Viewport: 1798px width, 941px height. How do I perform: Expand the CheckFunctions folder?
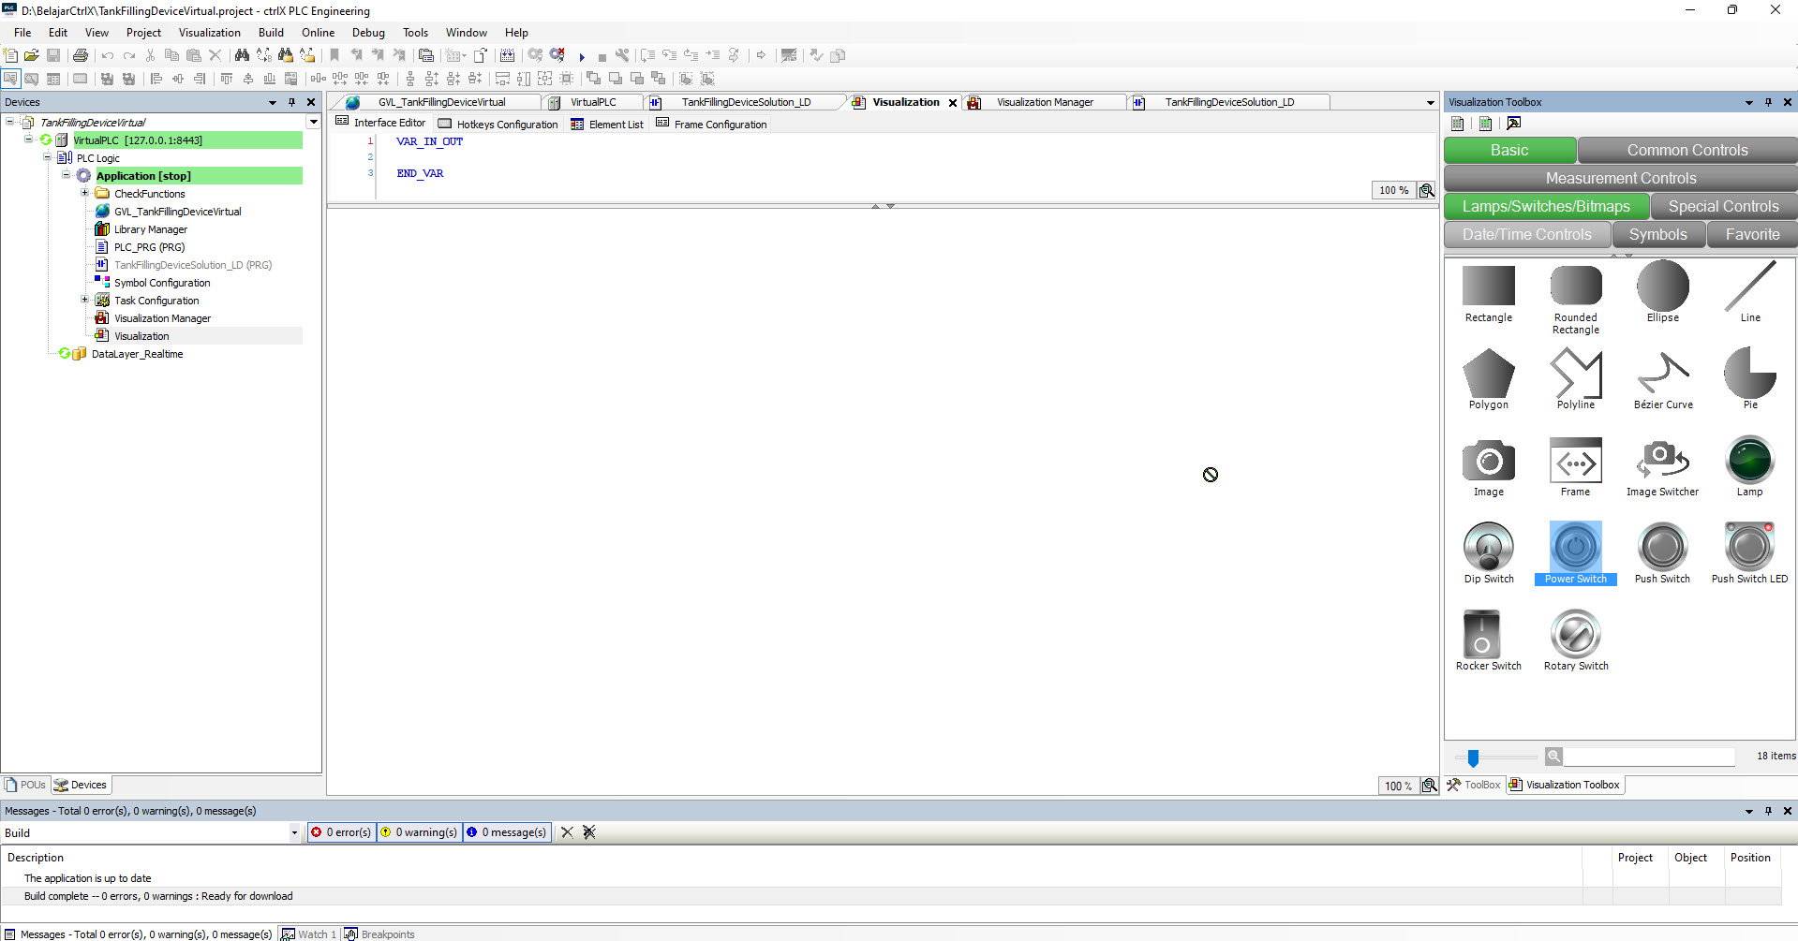[84, 194]
